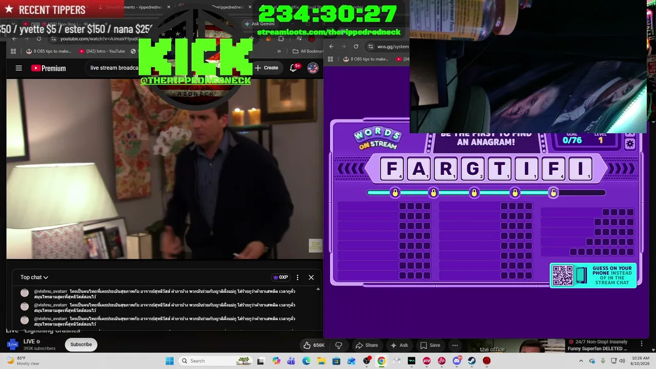Open Microsoft Teams from the taskbar
The width and height of the screenshot is (656, 369).
(292, 361)
